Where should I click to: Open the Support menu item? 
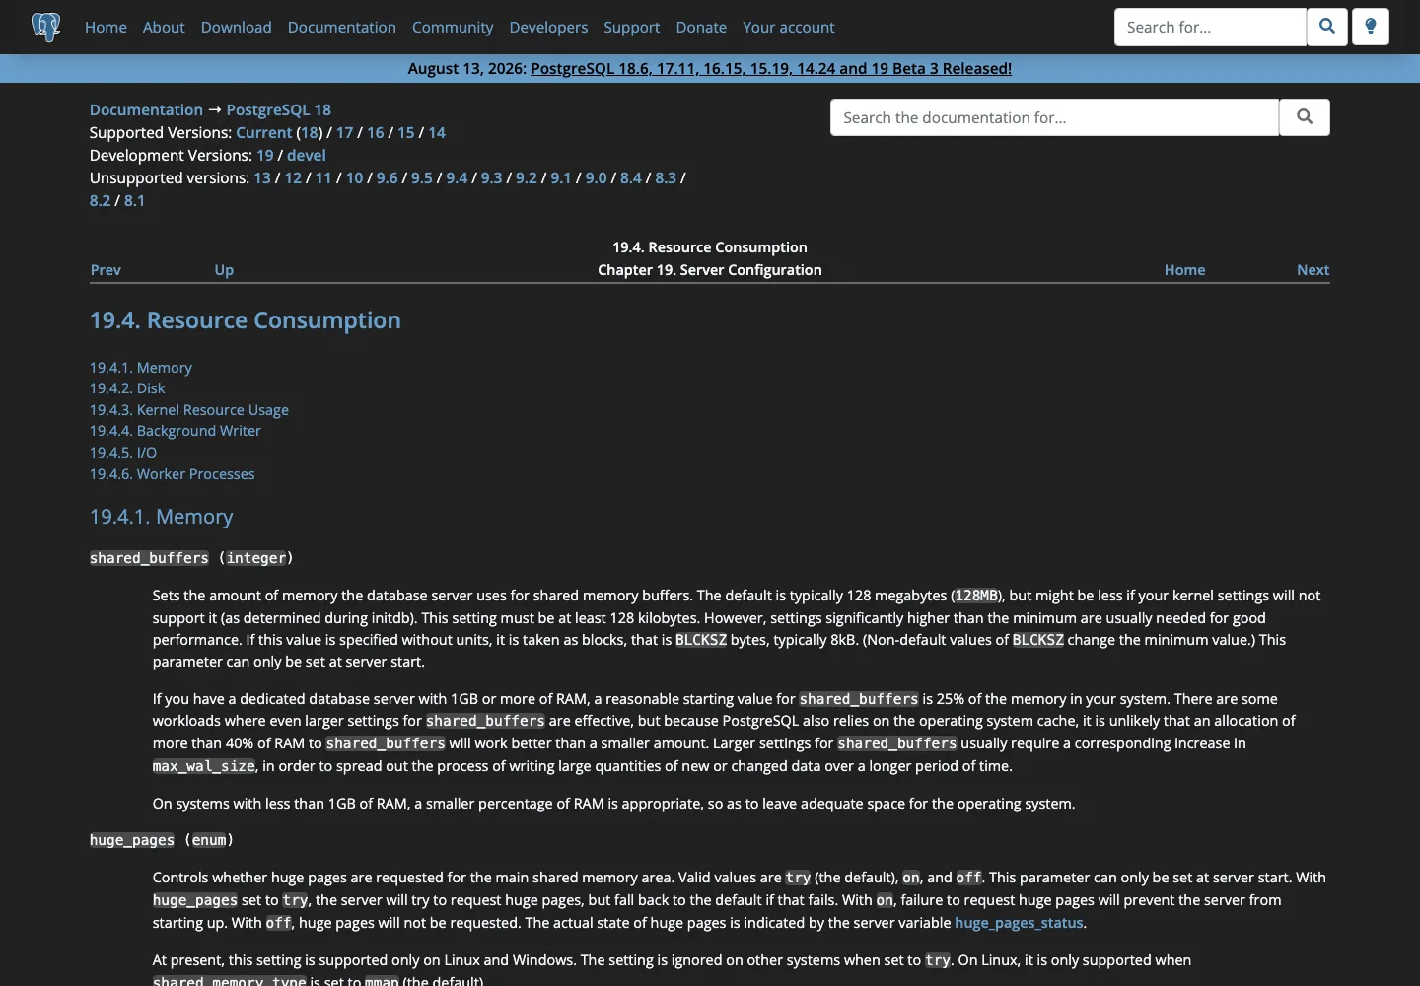coord(632,27)
